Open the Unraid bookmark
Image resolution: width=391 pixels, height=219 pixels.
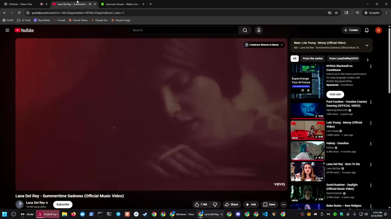59,20
